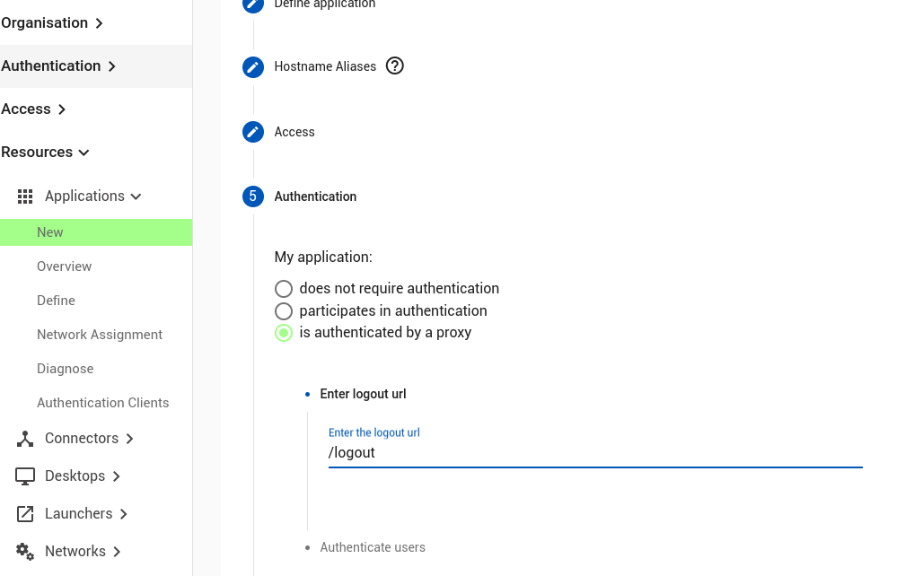The width and height of the screenshot is (923, 576).
Task: Open the 'Authenticate users' sub-step
Action: tap(373, 547)
